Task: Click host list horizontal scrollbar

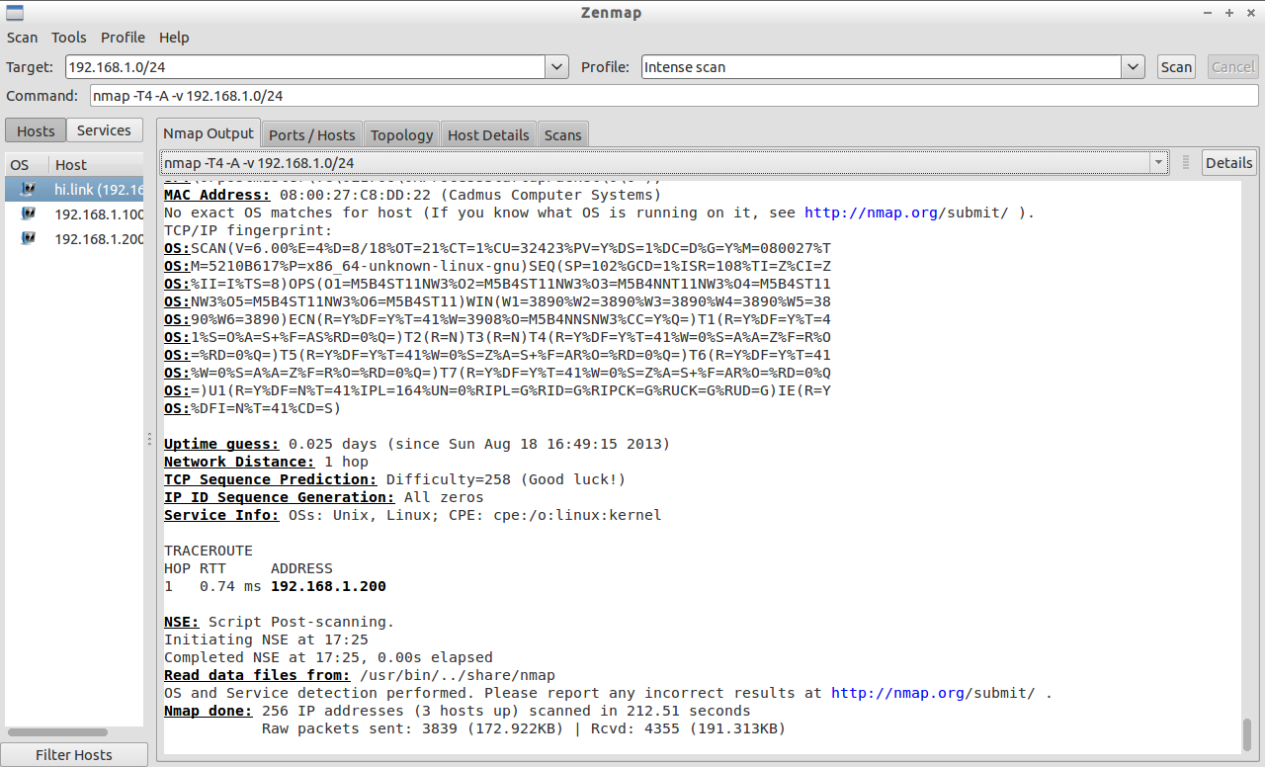Action: [x=57, y=733]
